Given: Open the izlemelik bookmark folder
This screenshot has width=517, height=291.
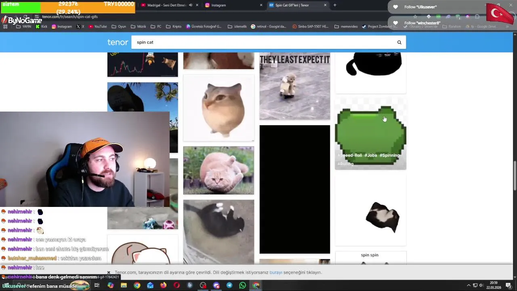Looking at the screenshot, I should (237, 27).
